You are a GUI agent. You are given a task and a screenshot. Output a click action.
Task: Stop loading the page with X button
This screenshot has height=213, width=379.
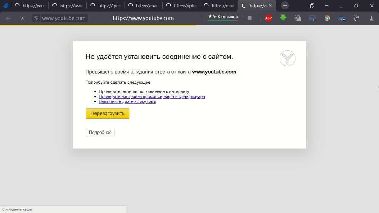point(23,18)
